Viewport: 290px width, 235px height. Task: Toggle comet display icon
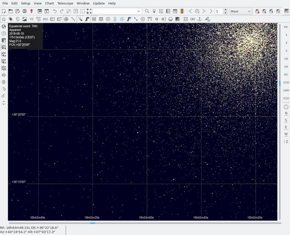pos(80,19)
